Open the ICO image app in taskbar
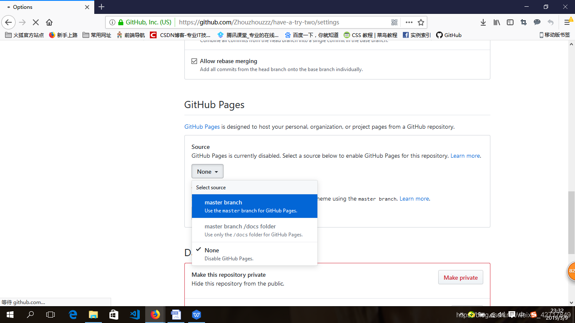The height and width of the screenshot is (323, 575). coord(176,314)
